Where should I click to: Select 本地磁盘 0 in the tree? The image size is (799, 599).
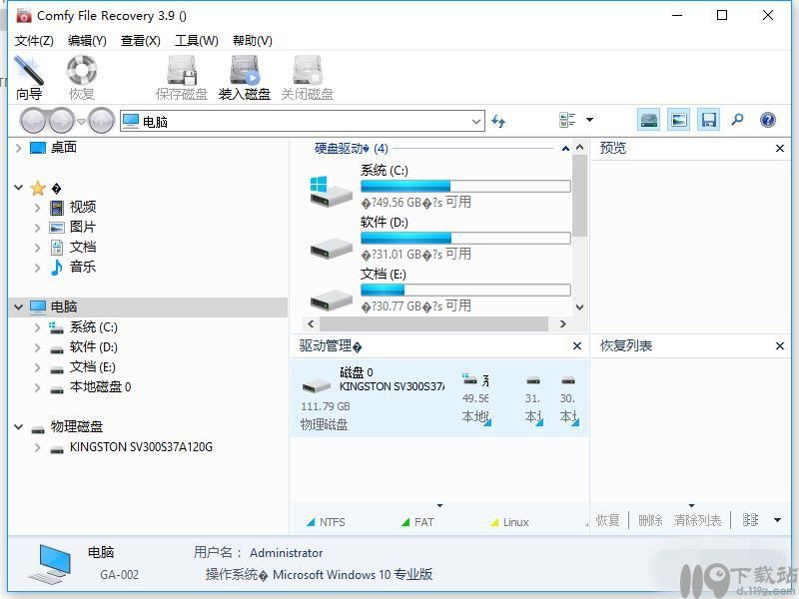[x=101, y=386]
